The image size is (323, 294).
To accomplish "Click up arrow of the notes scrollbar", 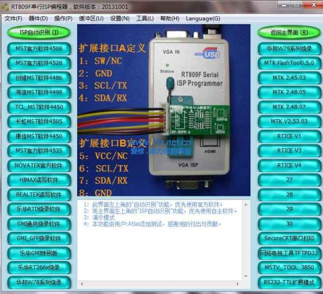I will tap(246, 204).
